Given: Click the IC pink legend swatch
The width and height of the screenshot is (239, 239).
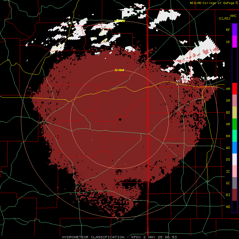Looking at the screenshot, I should point(234,171).
